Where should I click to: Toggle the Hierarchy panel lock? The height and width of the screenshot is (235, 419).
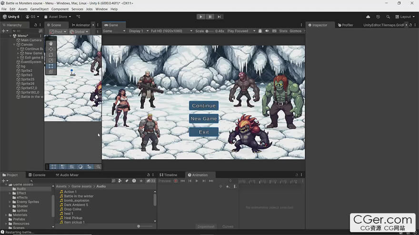tap(35, 25)
